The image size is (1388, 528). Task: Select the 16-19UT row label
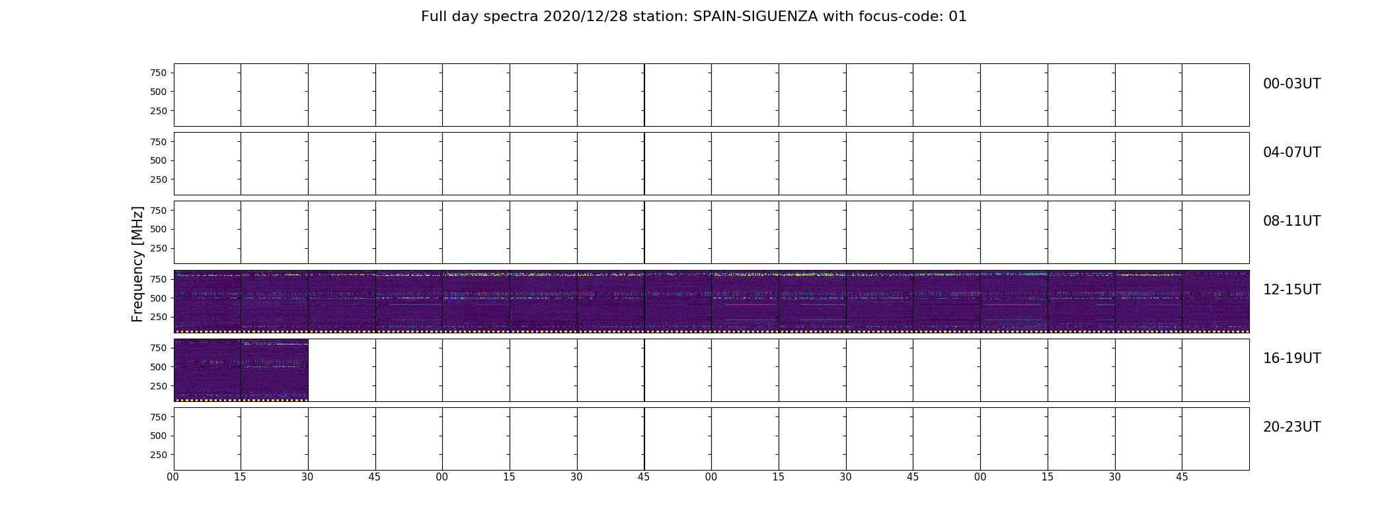pos(1292,358)
